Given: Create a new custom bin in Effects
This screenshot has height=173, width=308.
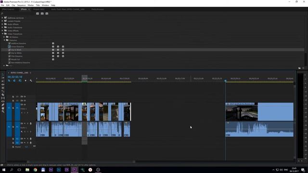Looking at the screenshot, I should pyautogui.click(x=299, y=68).
